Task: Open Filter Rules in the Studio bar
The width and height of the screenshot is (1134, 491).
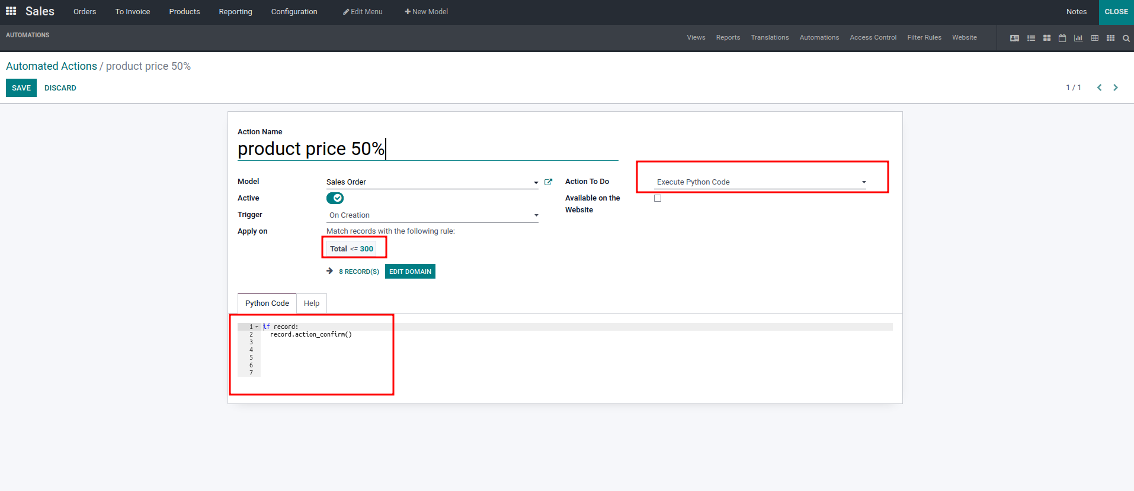Action: [924, 37]
